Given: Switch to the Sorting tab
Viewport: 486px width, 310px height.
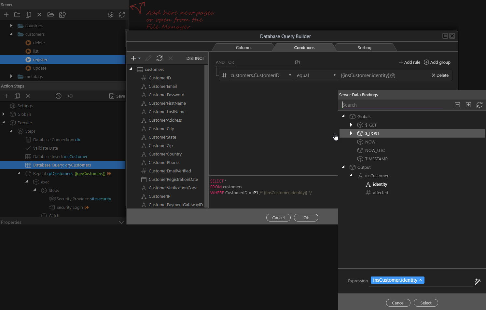Looking at the screenshot, I should (x=364, y=48).
